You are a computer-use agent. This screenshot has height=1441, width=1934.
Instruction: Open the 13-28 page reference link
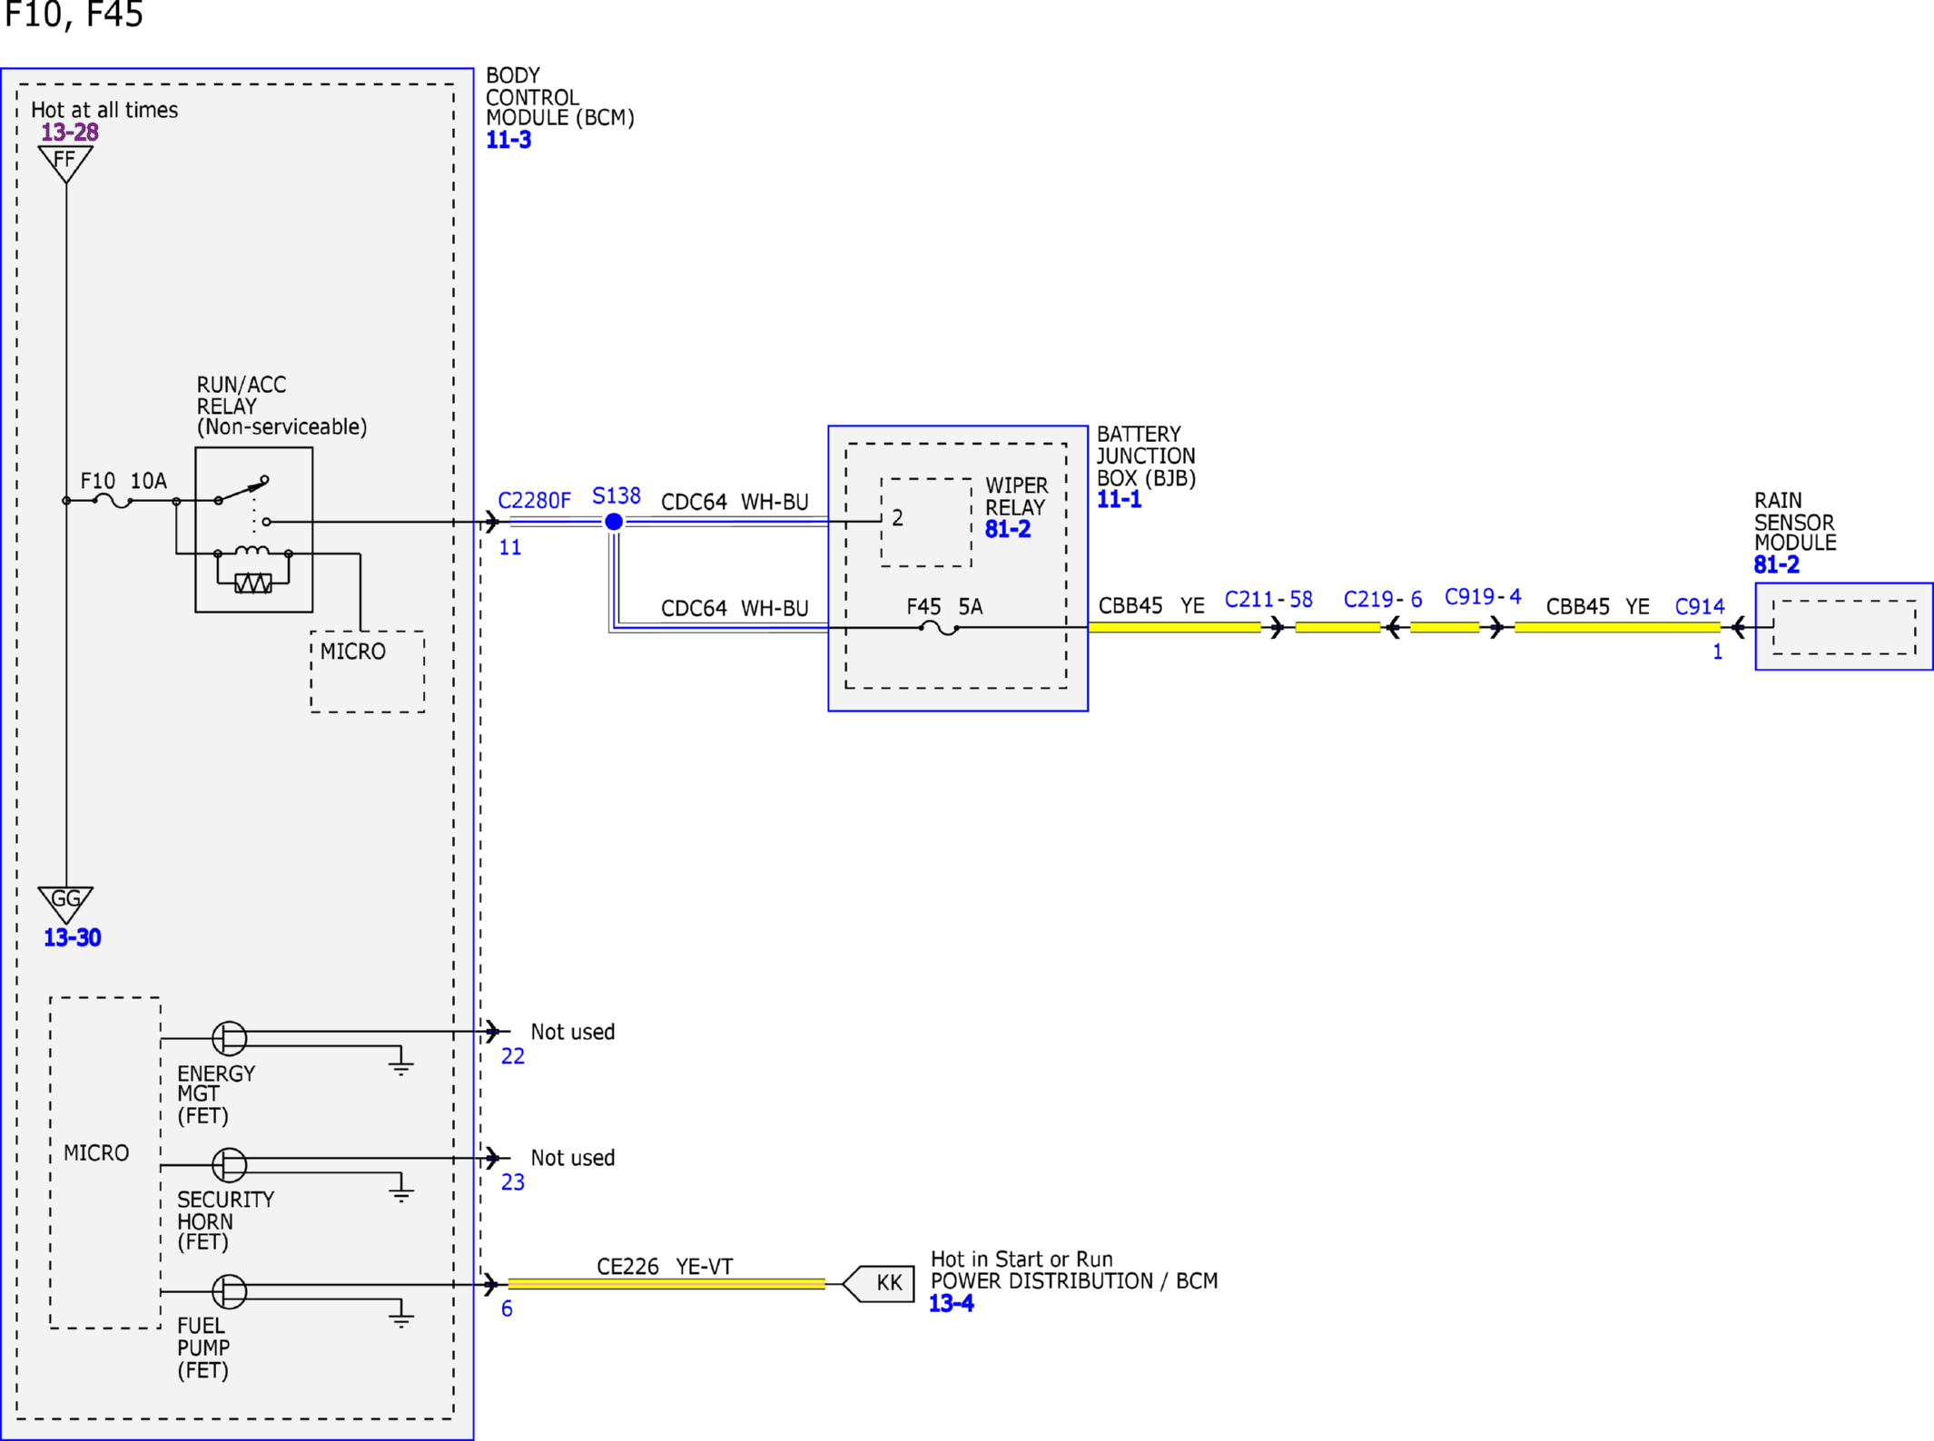coord(70,132)
